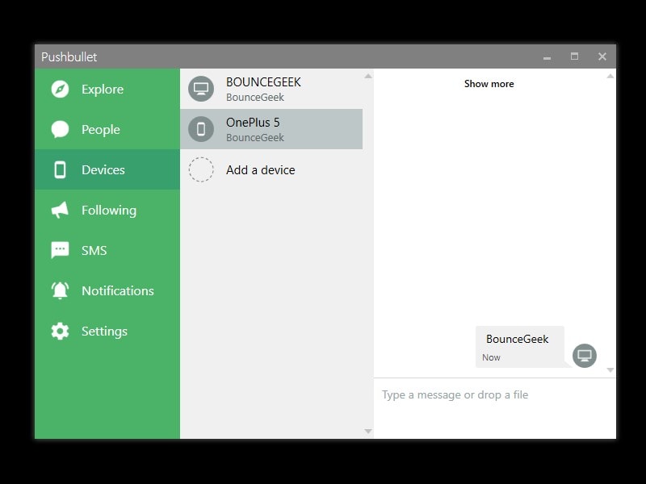This screenshot has height=484, width=646.
Task: Click the dashed circle Add a device icon
Action: (x=201, y=169)
